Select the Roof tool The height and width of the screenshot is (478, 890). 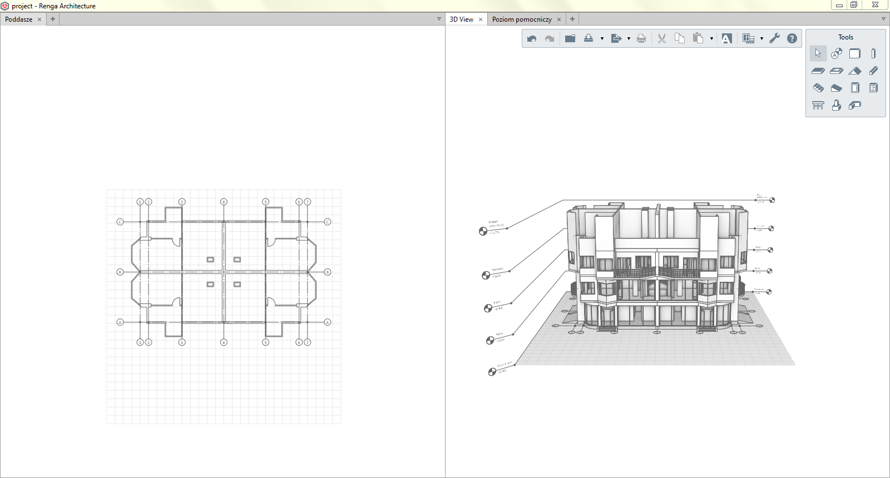(855, 71)
